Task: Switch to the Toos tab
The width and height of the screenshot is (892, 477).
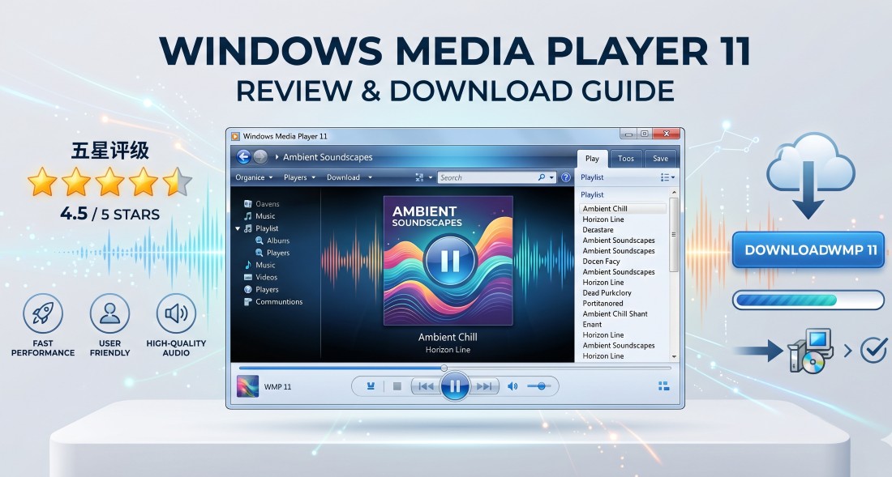Action: click(626, 159)
